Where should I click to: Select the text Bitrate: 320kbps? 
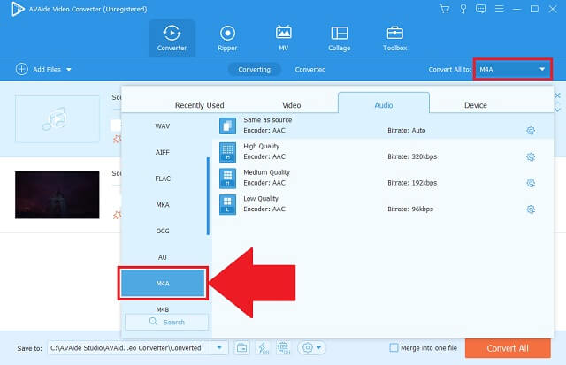tap(412, 156)
